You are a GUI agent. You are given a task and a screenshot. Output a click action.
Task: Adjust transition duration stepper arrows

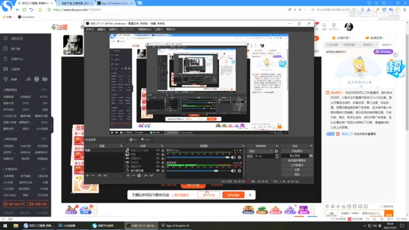click(x=277, y=156)
